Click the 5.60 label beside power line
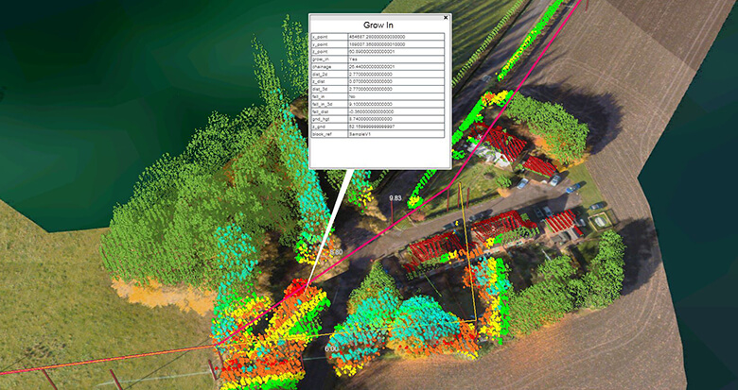This screenshot has height=390, width=738. tap(335, 253)
